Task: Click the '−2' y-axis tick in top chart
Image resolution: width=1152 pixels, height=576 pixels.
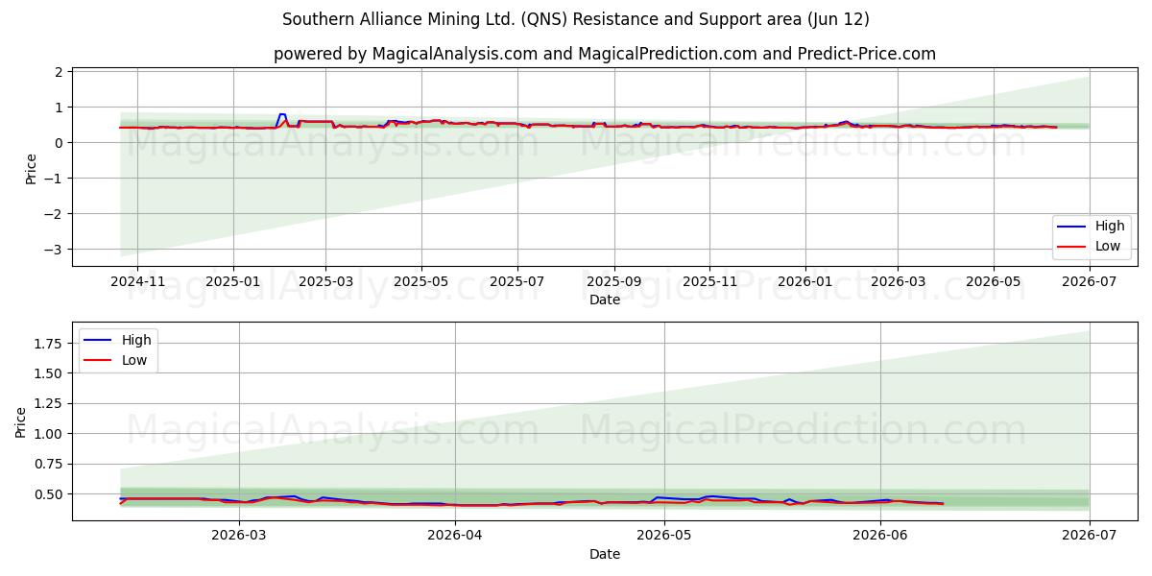Action: [56, 214]
